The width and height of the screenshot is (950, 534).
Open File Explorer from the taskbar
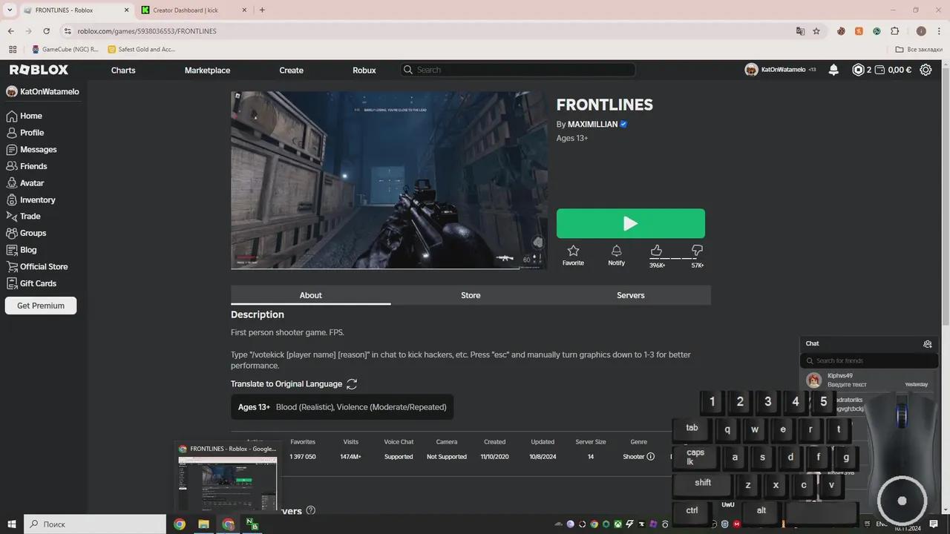point(203,524)
